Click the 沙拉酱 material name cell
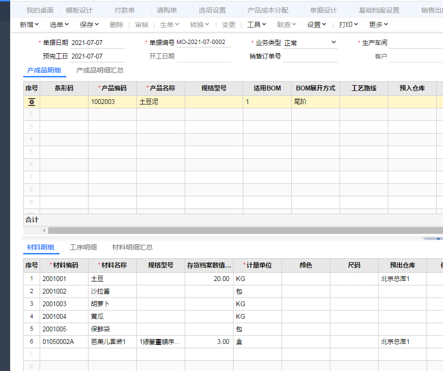Image resolution: width=443 pixels, height=371 pixels. 113,291
